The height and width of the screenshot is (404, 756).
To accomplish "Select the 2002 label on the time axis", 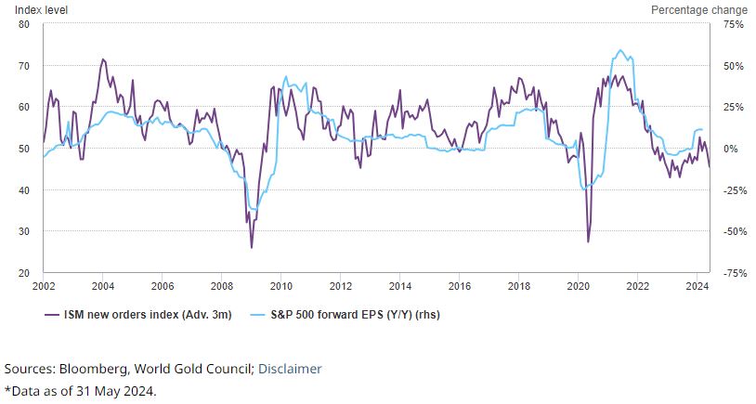I will (44, 285).
